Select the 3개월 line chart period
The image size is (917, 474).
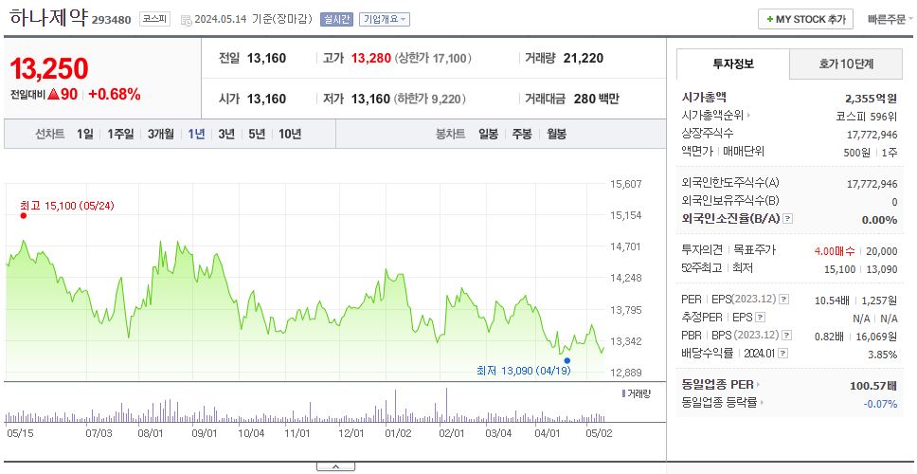[160, 134]
